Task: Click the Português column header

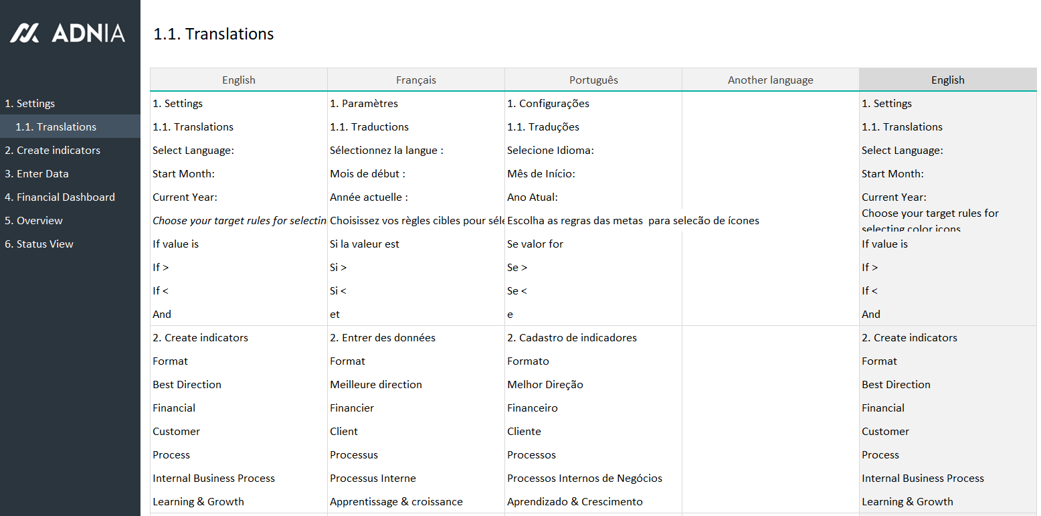Action: [x=593, y=80]
